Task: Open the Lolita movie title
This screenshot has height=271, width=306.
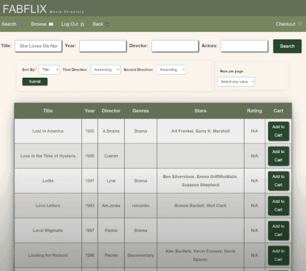Action: pos(48,181)
